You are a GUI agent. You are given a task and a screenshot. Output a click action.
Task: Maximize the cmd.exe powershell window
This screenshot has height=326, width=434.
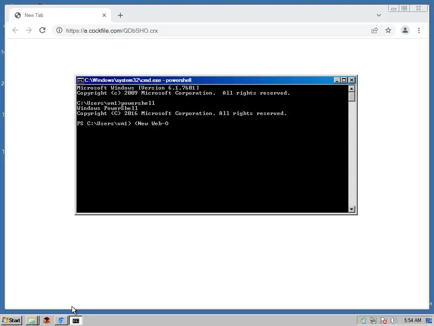[x=344, y=80]
